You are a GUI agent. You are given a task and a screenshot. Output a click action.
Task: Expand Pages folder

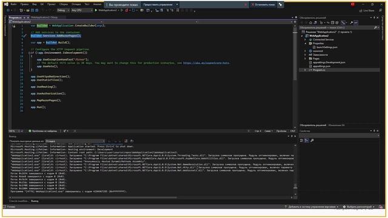(306, 59)
